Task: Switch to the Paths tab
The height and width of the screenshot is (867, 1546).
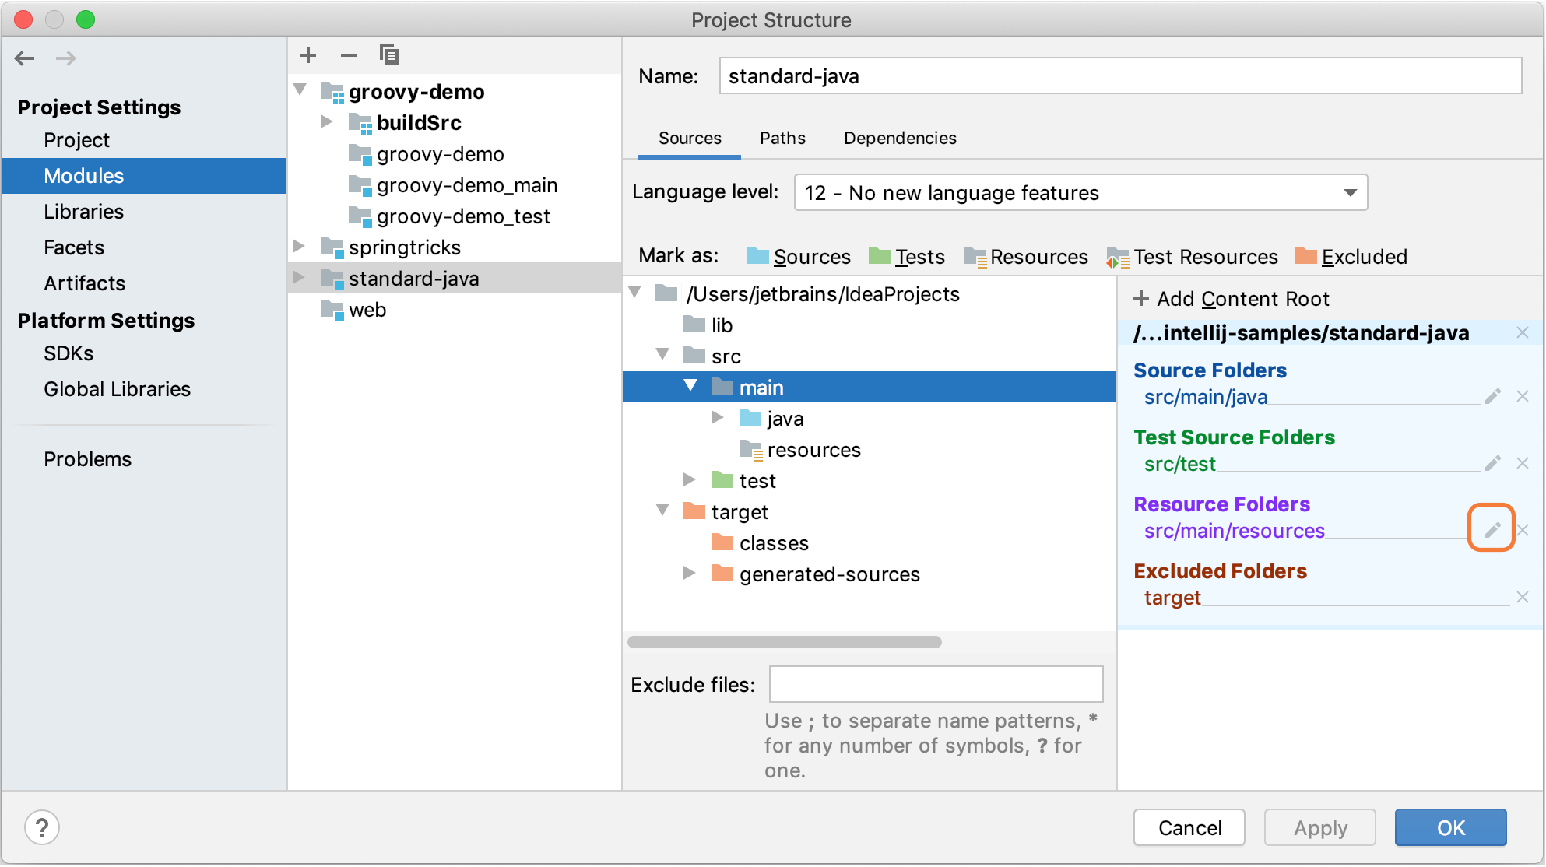Action: pos(781,139)
